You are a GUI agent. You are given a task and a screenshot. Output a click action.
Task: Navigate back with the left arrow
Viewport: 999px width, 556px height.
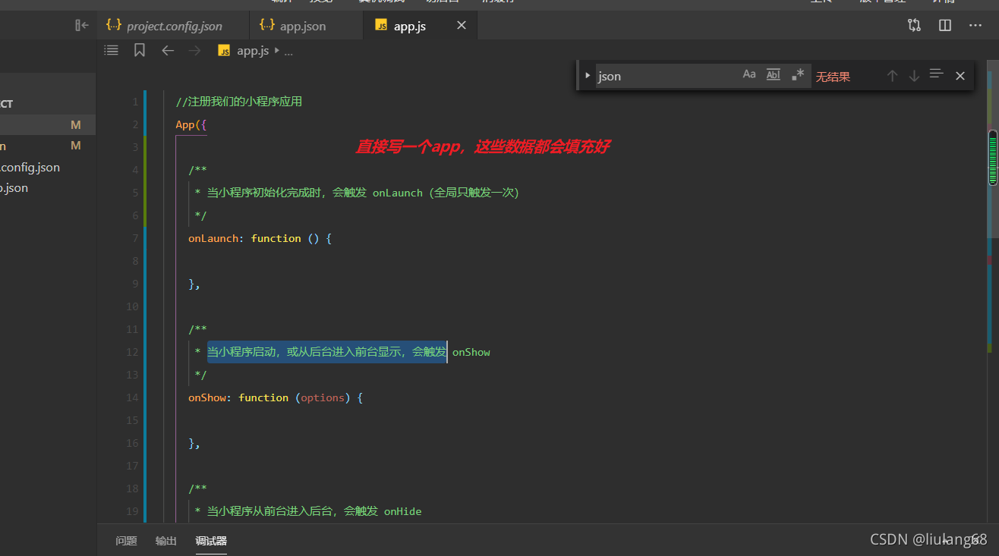coord(168,50)
